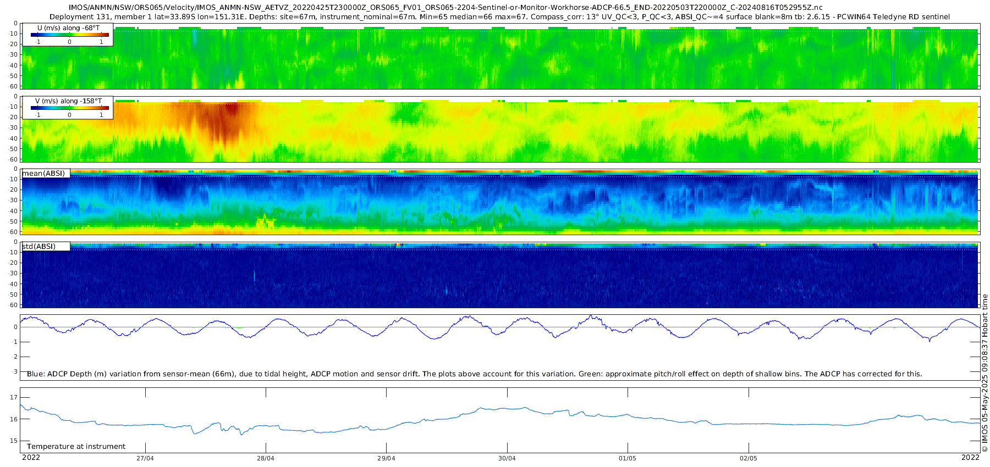
Task: Click the 30 depth tick of the mean(ABSI) panel
Action: 14,201
